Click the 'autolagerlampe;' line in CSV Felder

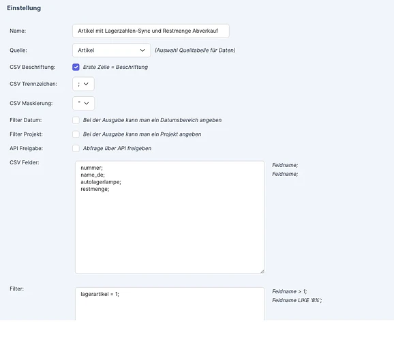101,182
